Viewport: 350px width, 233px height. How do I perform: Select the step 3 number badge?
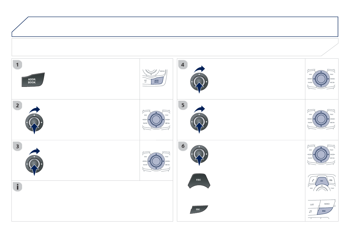[18, 146]
